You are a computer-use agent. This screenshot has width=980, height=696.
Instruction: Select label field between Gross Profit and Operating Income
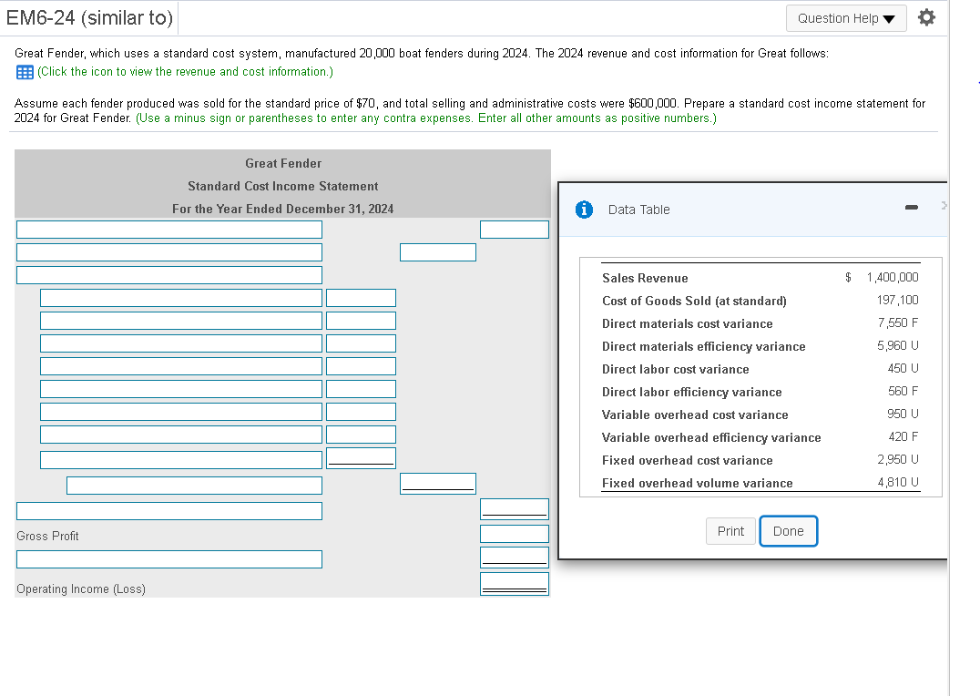(169, 559)
